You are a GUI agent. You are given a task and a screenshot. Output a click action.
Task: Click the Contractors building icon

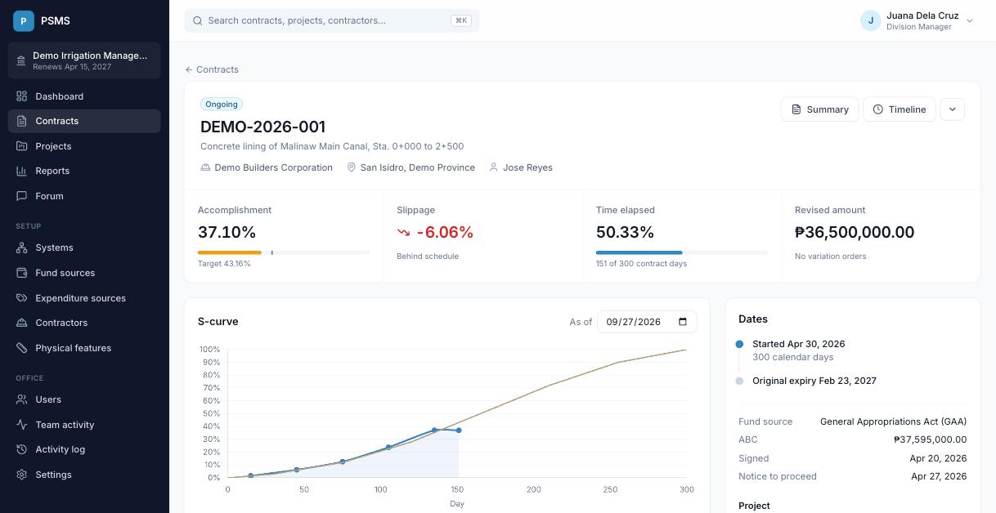tap(22, 323)
